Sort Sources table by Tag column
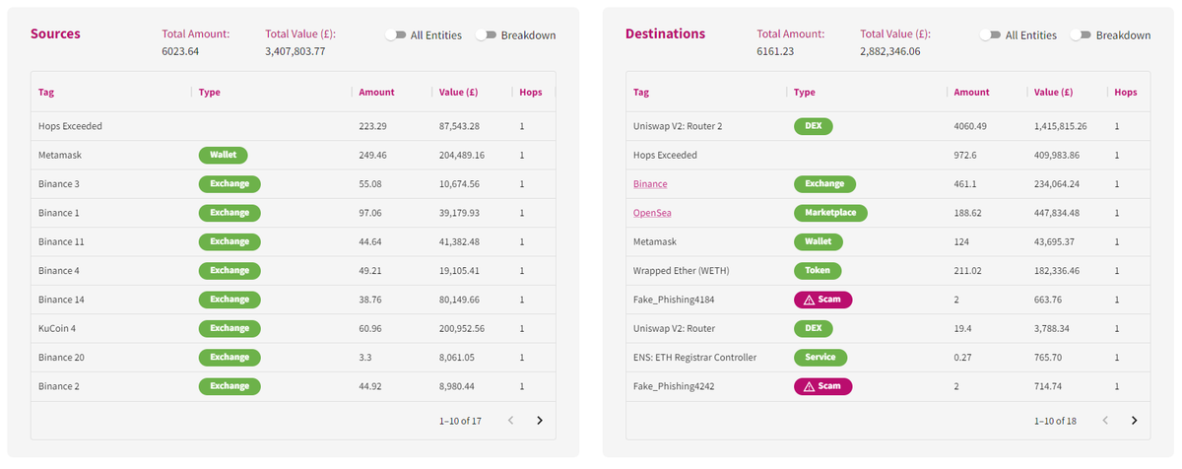Screen dimensions: 1182x469 tap(46, 92)
